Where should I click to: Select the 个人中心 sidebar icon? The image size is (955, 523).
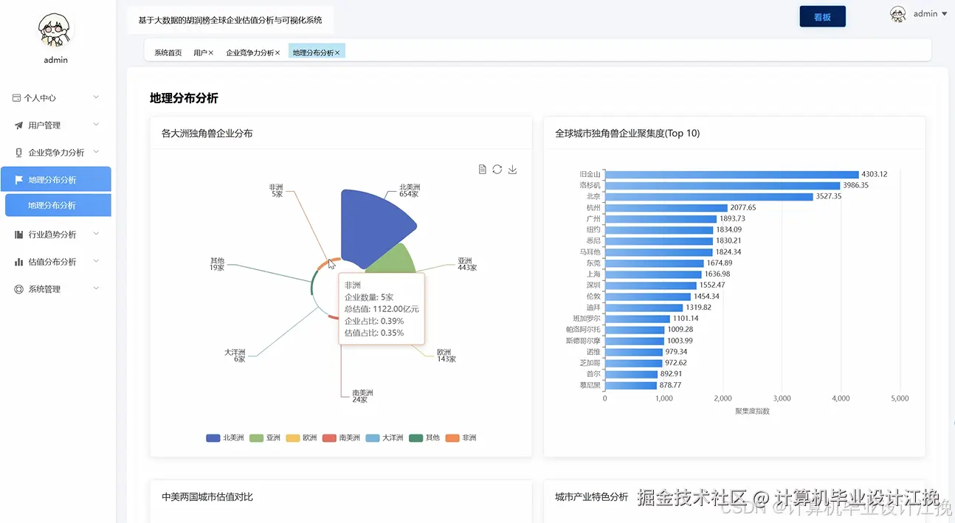tap(15, 97)
